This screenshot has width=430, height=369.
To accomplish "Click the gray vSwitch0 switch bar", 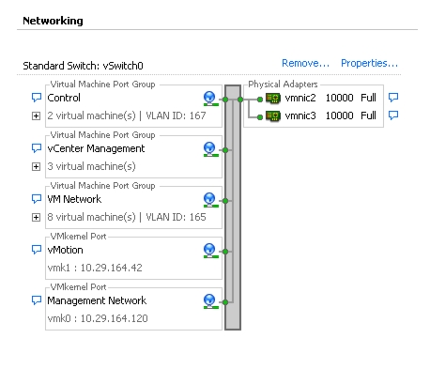I will [233, 208].
